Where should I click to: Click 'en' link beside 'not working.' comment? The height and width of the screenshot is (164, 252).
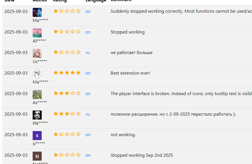click(x=88, y=135)
